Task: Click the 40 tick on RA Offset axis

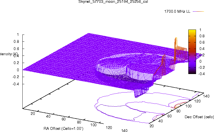Action: pyautogui.click(x=48, y=116)
